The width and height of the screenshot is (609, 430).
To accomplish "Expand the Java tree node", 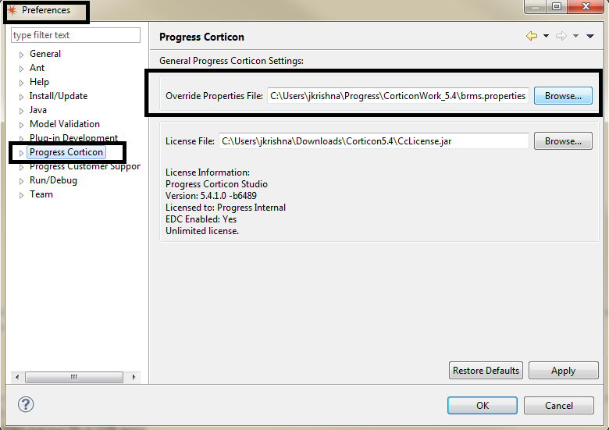I will pos(21,111).
